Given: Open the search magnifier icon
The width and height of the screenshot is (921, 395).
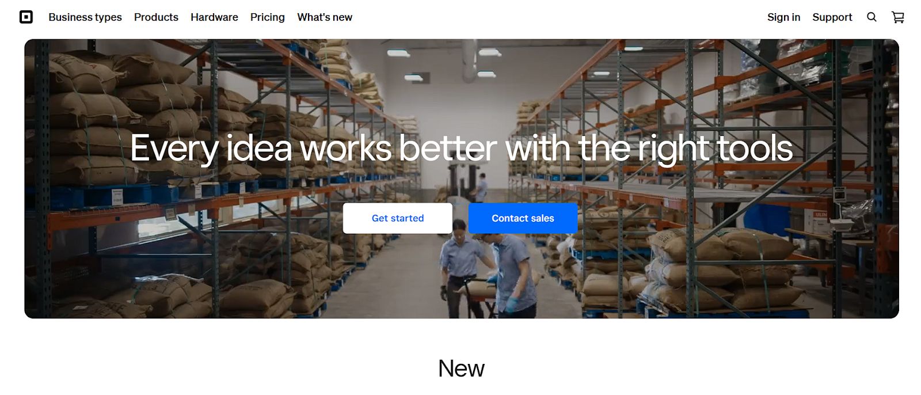Looking at the screenshot, I should tap(871, 17).
